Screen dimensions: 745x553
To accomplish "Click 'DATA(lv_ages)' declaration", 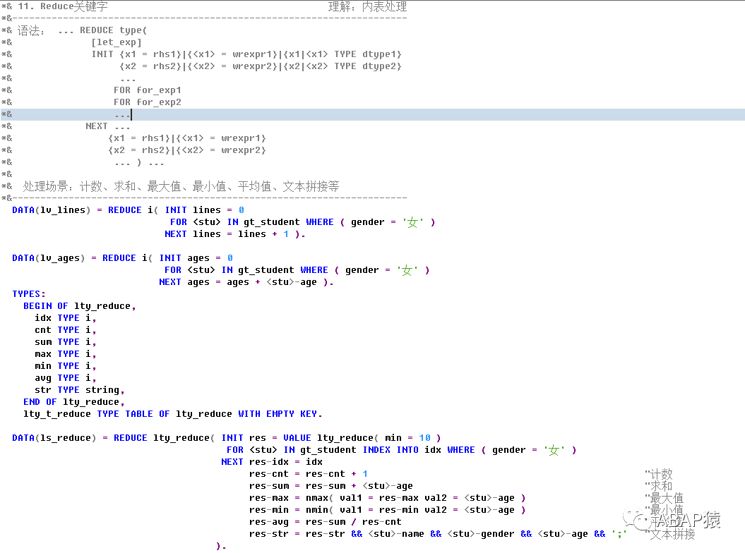I will pyautogui.click(x=49, y=257).
